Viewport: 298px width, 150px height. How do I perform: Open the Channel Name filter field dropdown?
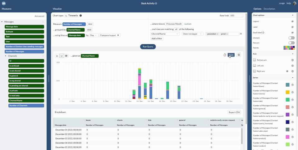tap(165, 34)
